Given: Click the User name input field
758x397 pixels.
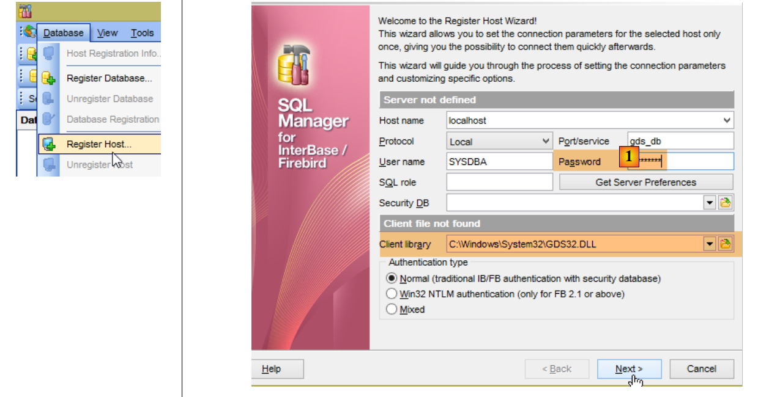Looking at the screenshot, I should (x=499, y=162).
